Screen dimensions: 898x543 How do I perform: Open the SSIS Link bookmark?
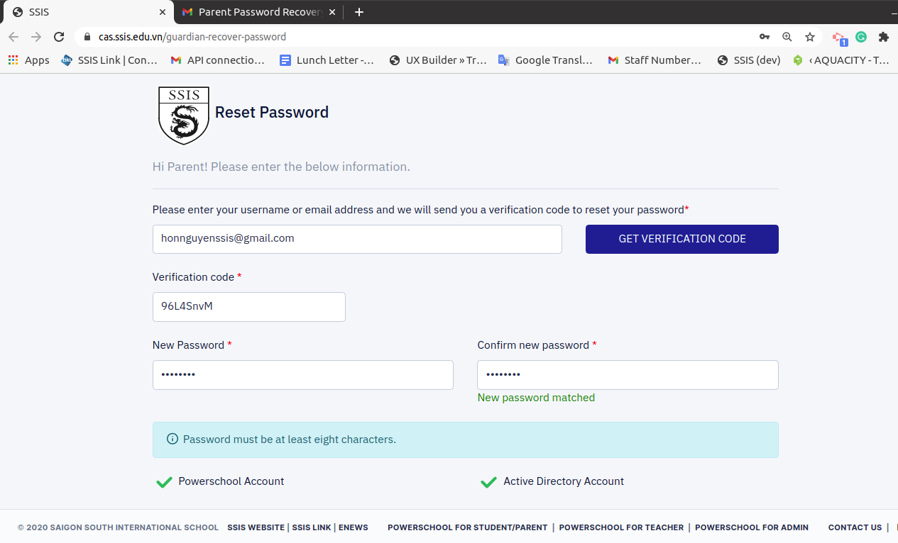click(109, 60)
